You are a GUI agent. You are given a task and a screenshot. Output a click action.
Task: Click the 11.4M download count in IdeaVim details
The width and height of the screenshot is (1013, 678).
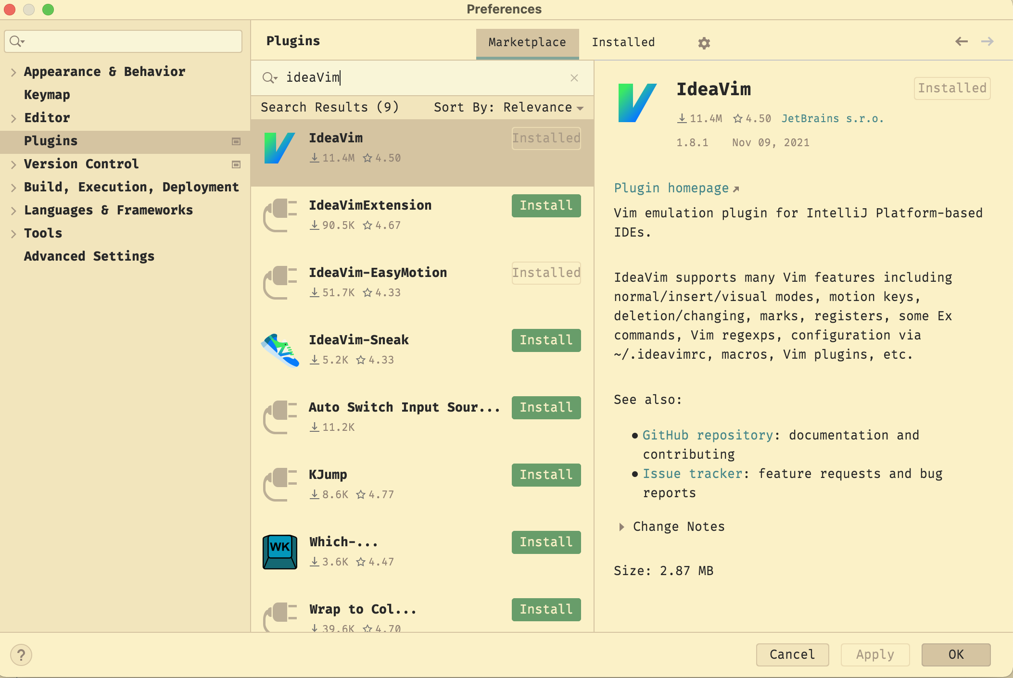(x=700, y=119)
